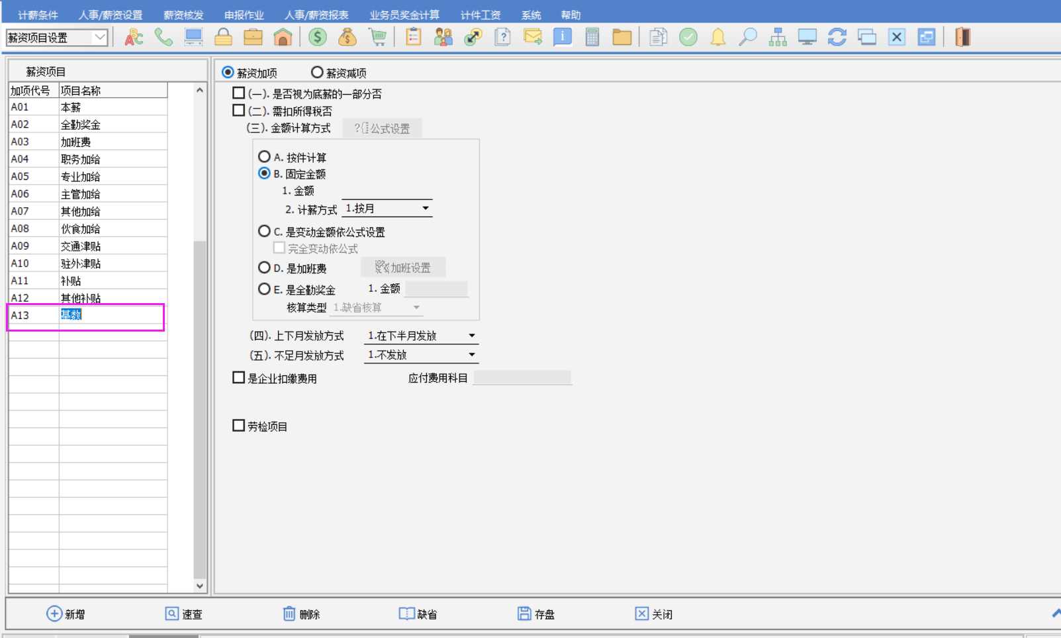This screenshot has width=1061, height=638.
Task: Select the 薪资加项 radio button
Action: click(x=228, y=72)
